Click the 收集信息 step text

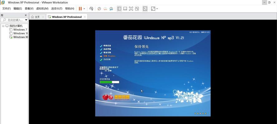(x=107, y=46)
